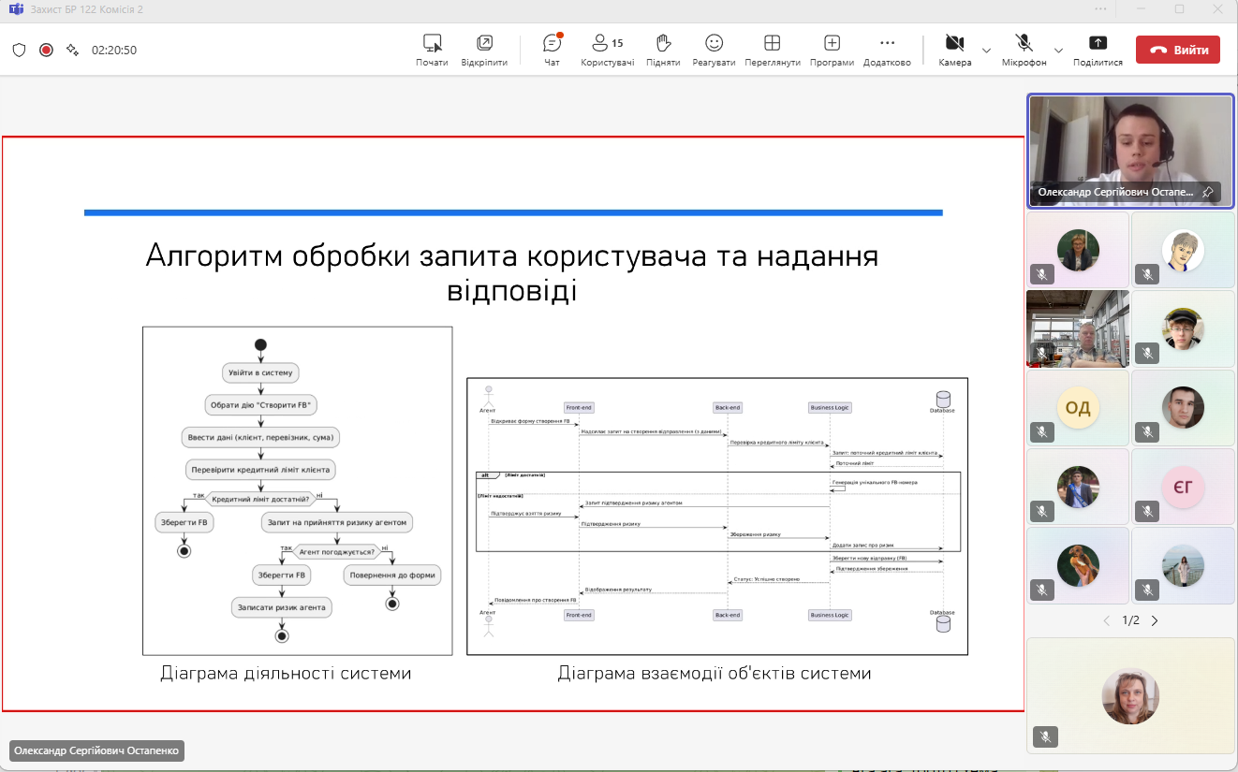1238x772 pixels.
Task: Expand the camera options dropdown arrow
Action: (986, 50)
